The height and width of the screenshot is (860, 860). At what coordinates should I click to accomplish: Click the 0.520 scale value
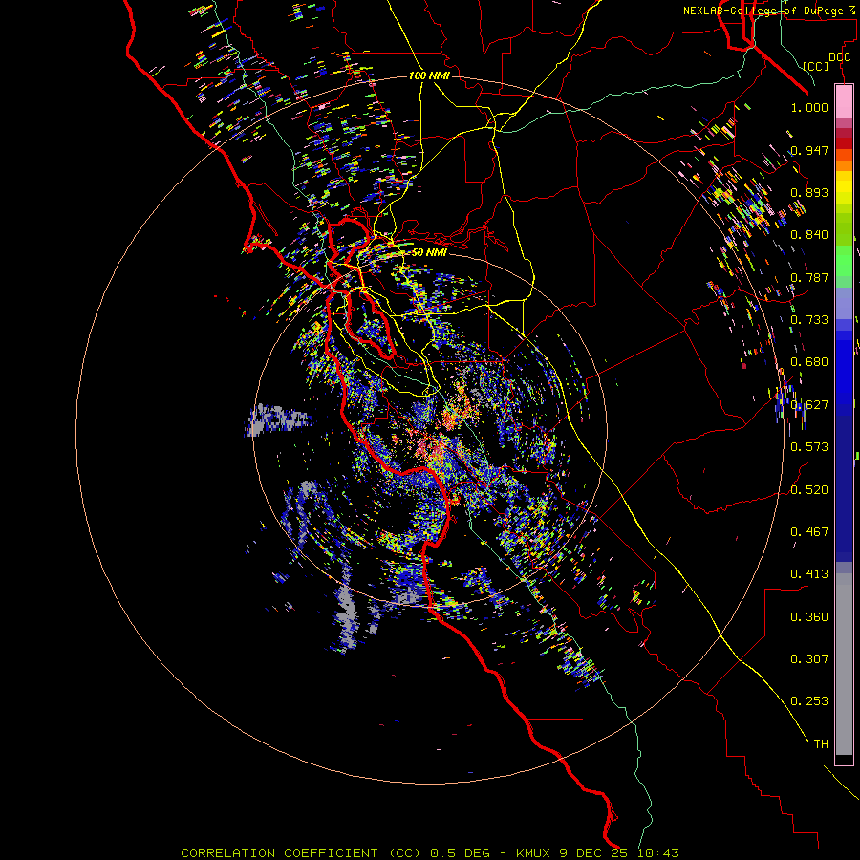click(809, 490)
